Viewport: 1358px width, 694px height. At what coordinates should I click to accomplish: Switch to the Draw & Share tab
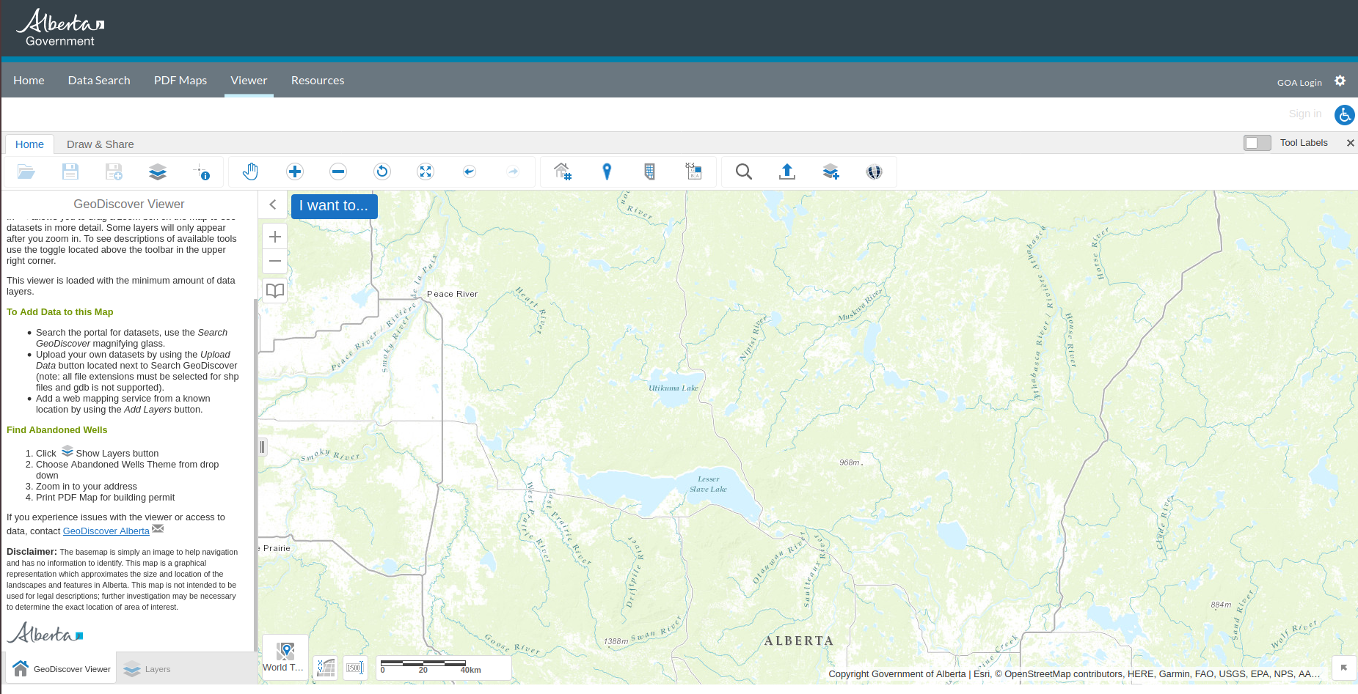[100, 144]
